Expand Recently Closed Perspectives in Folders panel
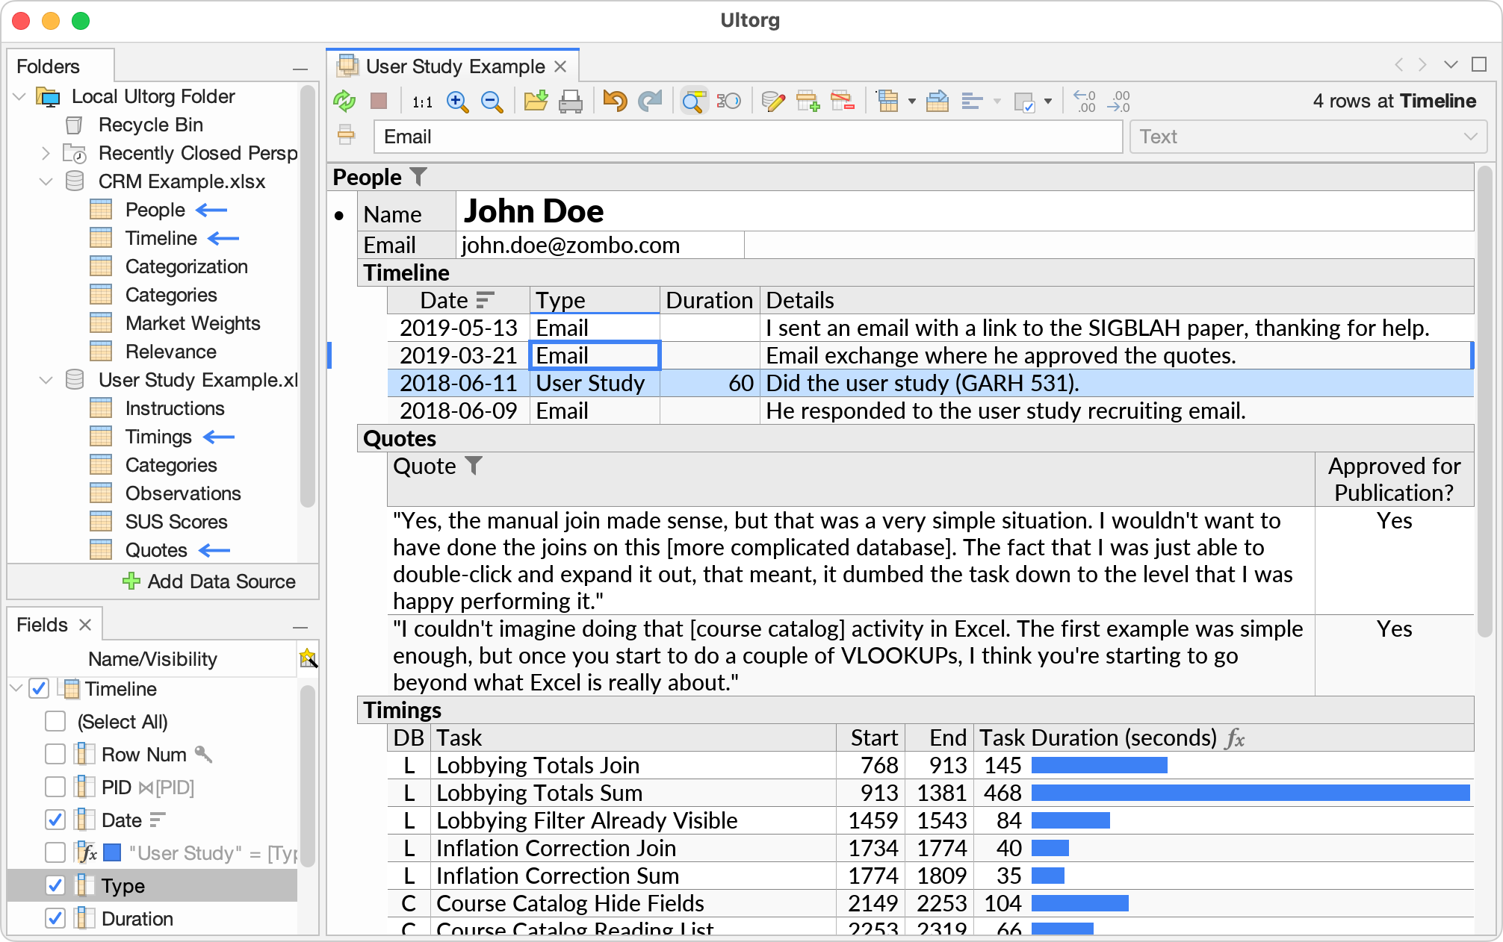The height and width of the screenshot is (942, 1503). (x=45, y=153)
